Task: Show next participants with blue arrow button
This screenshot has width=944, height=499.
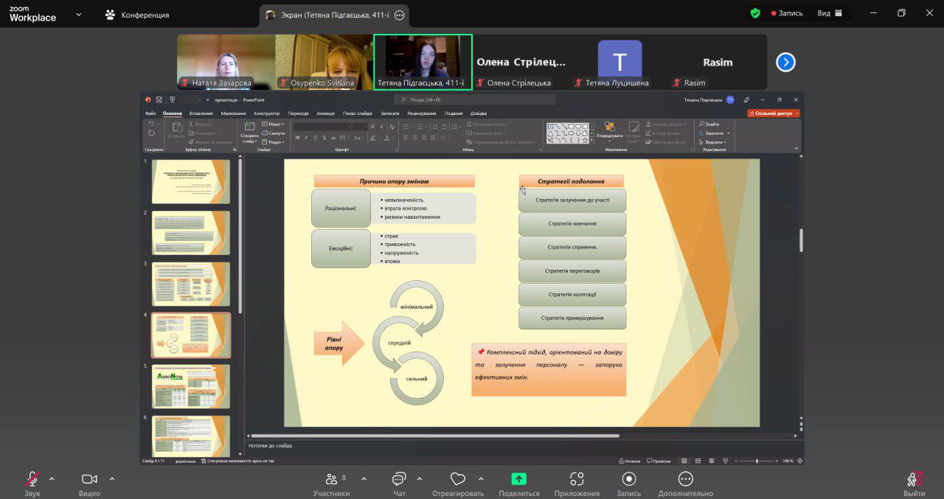Action: point(785,62)
